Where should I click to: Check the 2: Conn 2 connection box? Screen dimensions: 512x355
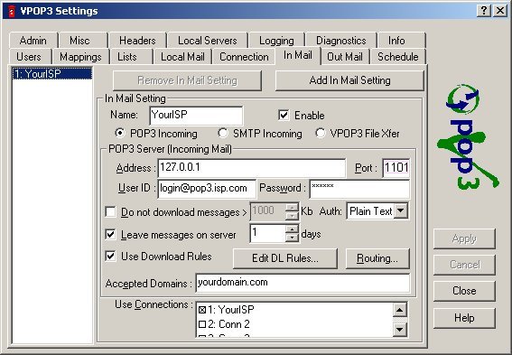point(202,324)
